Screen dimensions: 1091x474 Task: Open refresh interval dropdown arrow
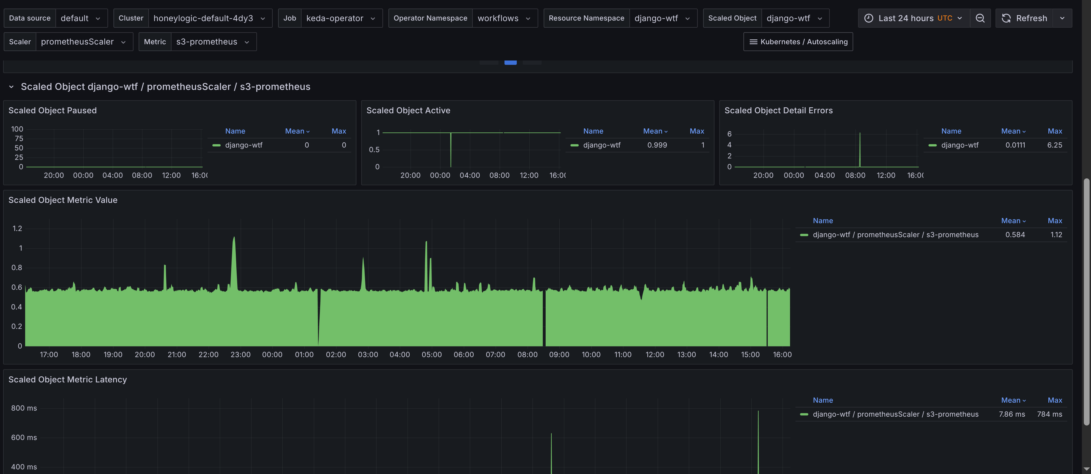pos(1062,18)
